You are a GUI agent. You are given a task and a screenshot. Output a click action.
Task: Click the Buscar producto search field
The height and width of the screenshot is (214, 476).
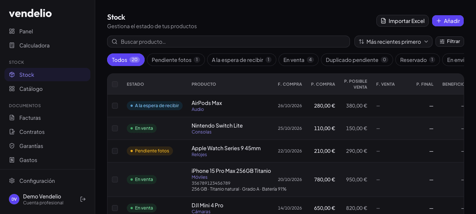click(x=228, y=42)
